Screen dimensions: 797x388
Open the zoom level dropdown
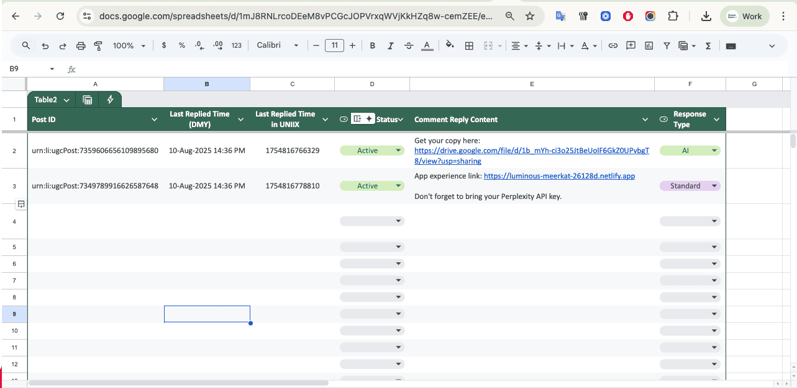(x=129, y=45)
